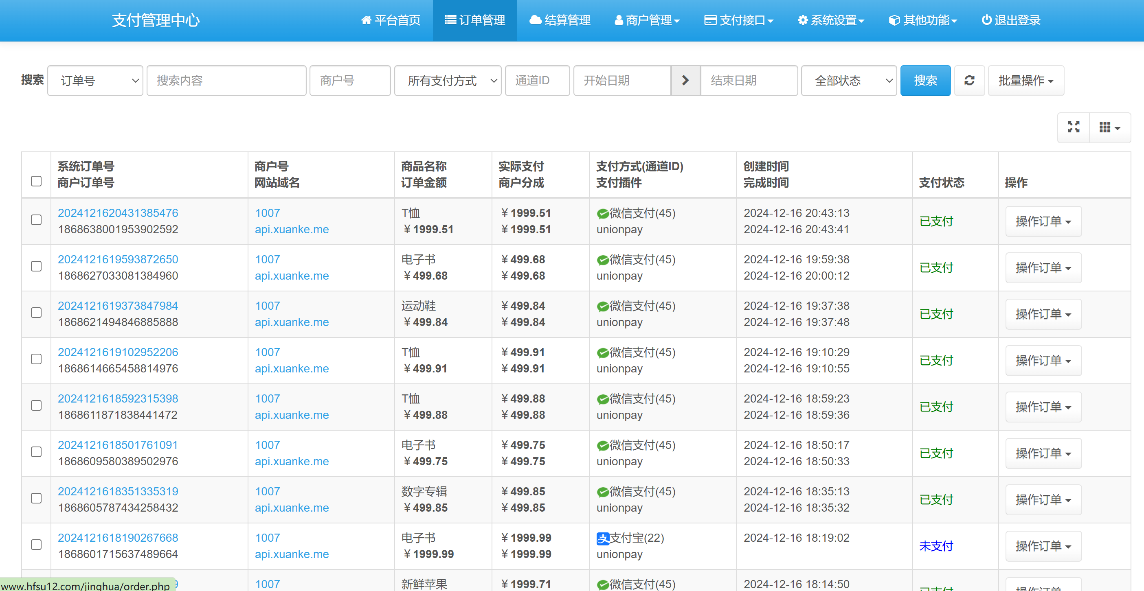Toggle the select-all checkbox in the table header
The image size is (1144, 591).
tap(36, 181)
